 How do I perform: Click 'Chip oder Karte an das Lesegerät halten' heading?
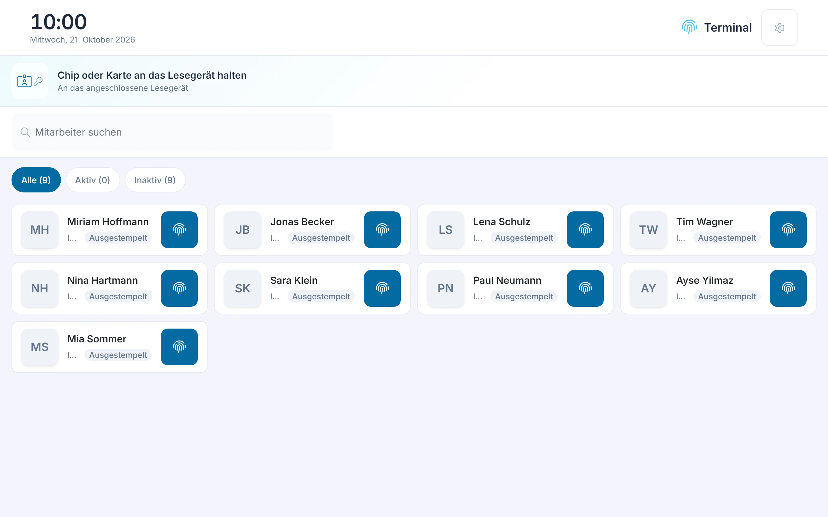pos(152,75)
